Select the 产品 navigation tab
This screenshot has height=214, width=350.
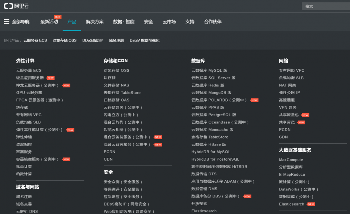pyautogui.click(x=72, y=22)
